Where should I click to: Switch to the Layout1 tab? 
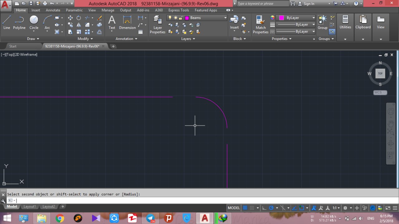[x=30, y=207]
